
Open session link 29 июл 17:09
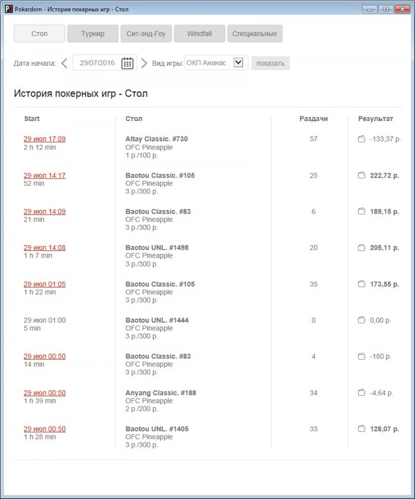(44, 139)
